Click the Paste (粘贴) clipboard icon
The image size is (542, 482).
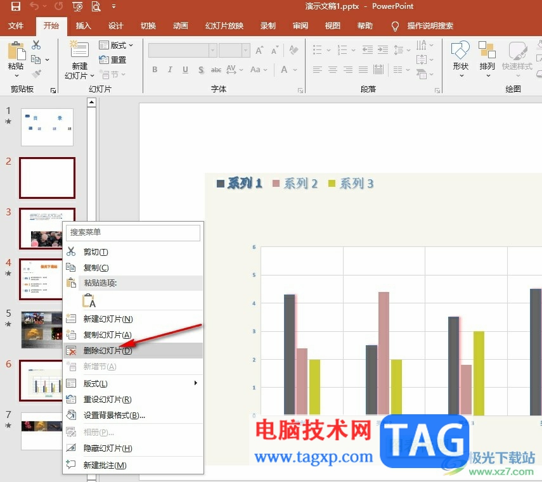[16, 51]
